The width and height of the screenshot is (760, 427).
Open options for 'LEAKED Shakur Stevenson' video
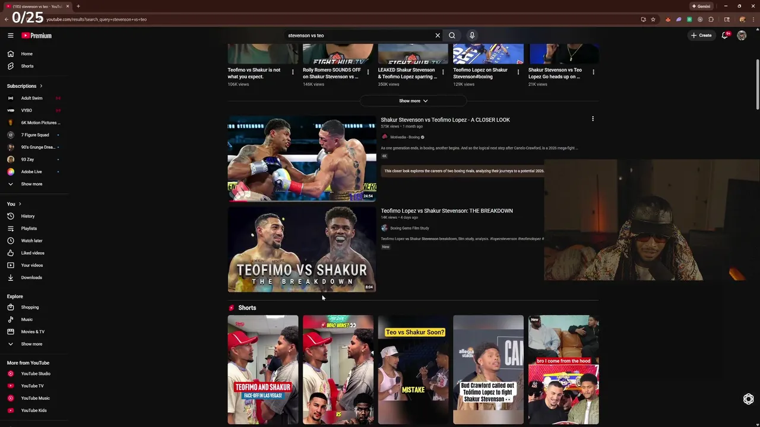tap(443, 72)
